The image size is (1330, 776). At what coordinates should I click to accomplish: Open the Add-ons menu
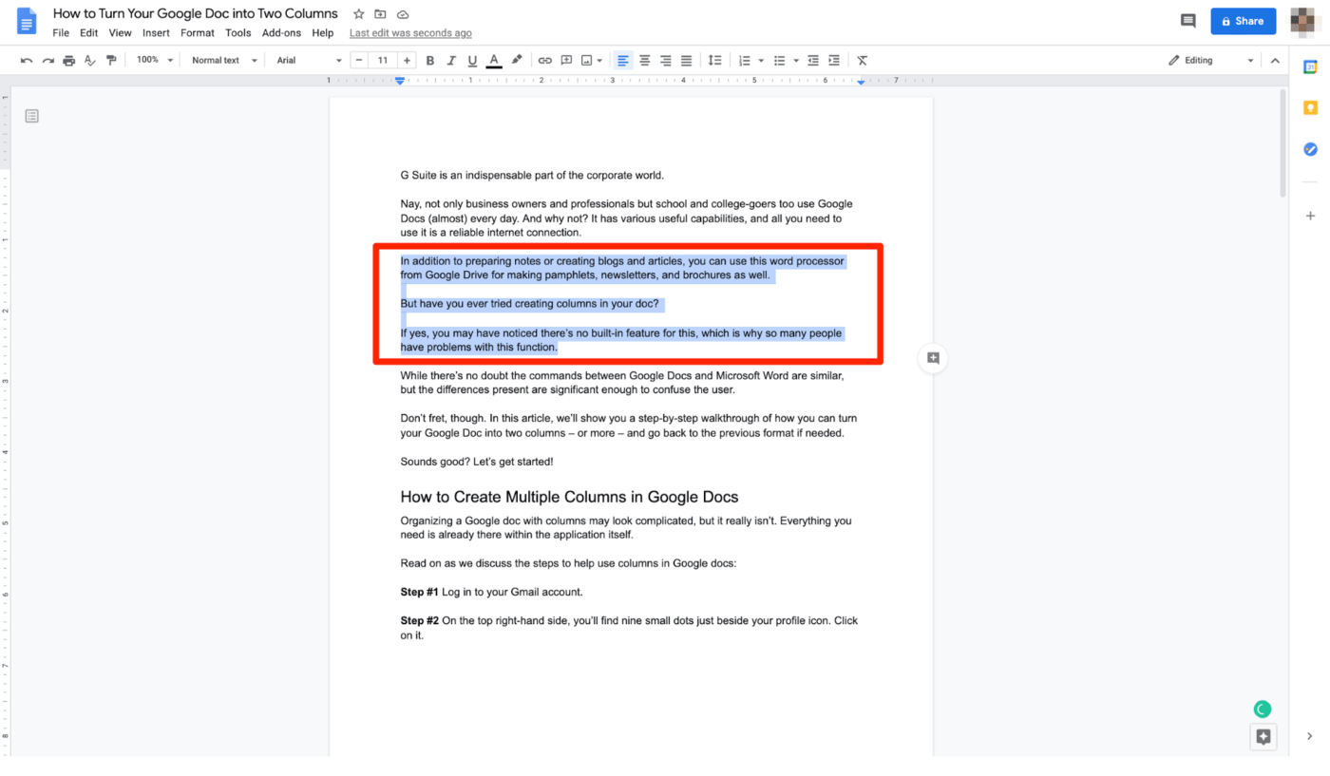281,32
